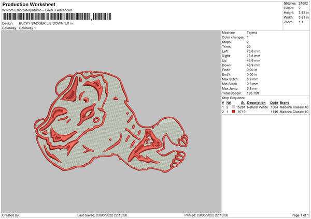Click the Colorway 1 value
This screenshot has width=311, height=219.
[x=27, y=28]
